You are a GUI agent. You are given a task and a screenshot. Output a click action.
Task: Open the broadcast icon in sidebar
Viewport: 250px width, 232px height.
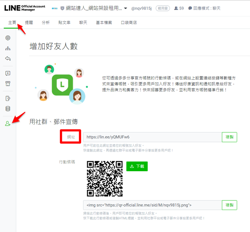[8, 38]
